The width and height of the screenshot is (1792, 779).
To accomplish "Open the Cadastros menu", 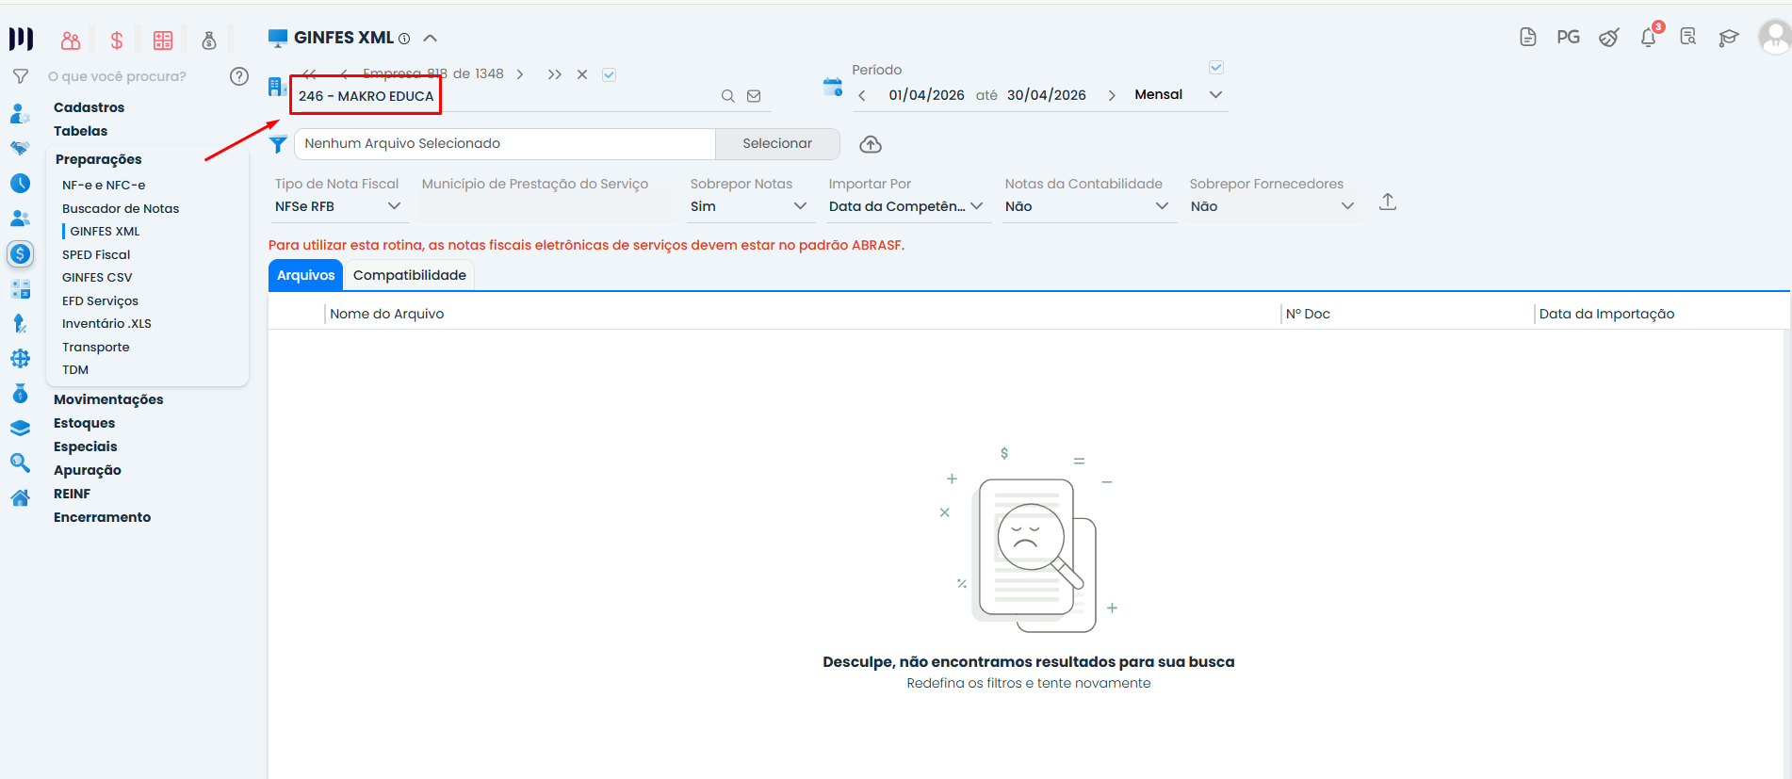I will [x=89, y=107].
